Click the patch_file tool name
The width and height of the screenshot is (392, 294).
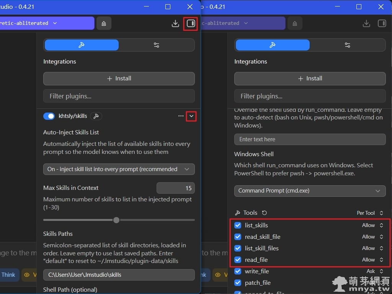[x=258, y=283]
